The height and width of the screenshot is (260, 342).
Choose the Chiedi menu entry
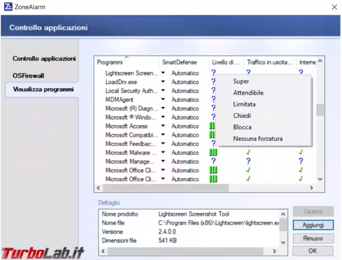click(242, 116)
